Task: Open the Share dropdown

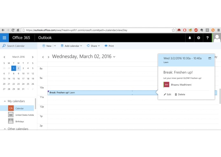Action: [93, 46]
